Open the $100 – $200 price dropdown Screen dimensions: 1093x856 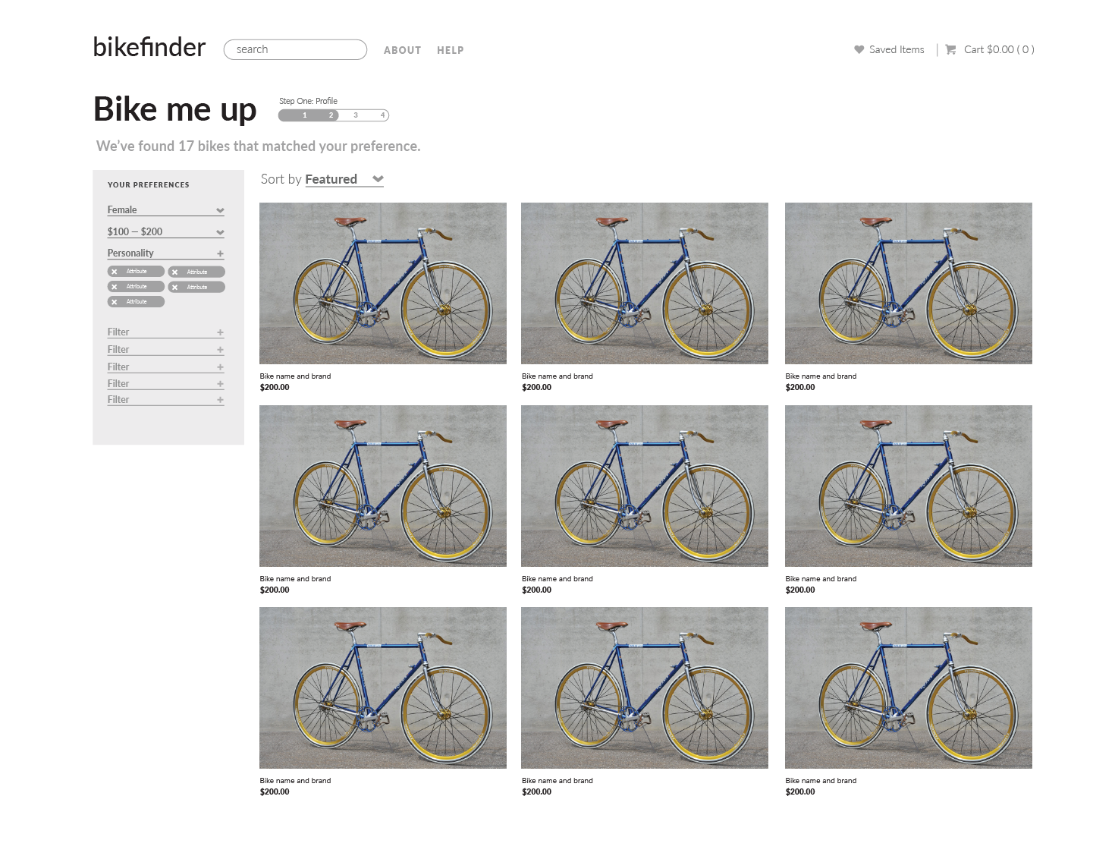click(x=219, y=232)
